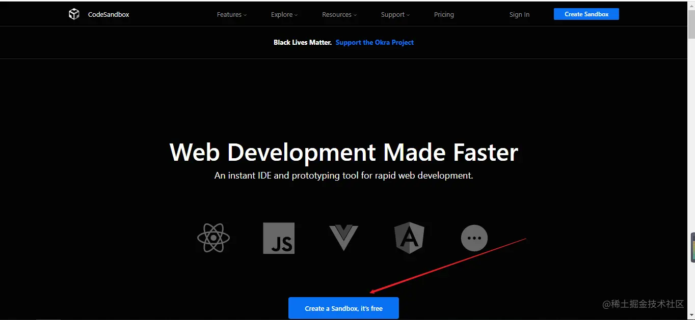Click the Sign In link

(x=519, y=15)
